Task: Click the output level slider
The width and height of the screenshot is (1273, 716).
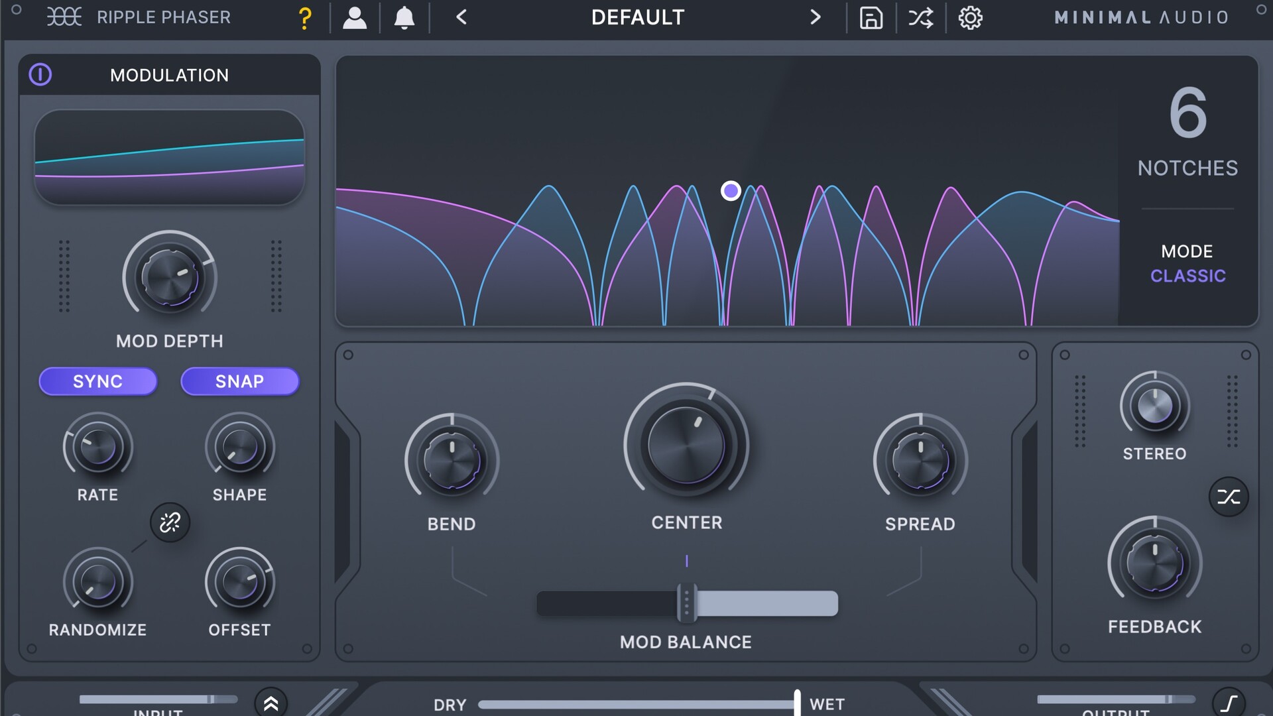Action: point(1116,699)
